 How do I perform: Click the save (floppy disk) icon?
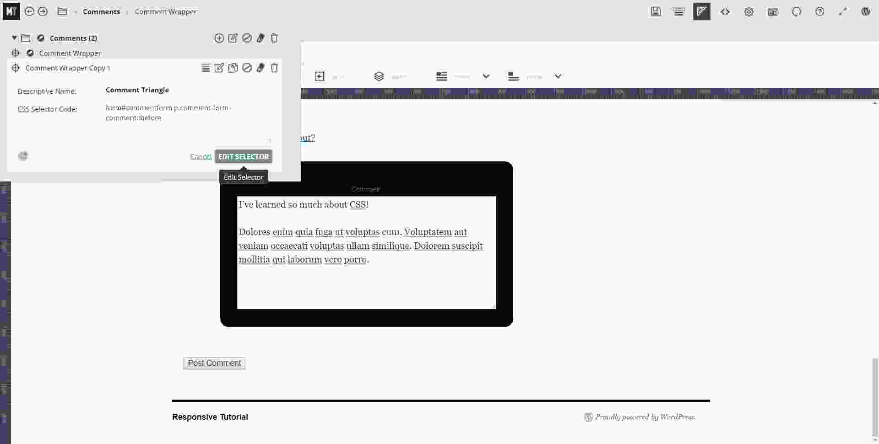pos(656,12)
